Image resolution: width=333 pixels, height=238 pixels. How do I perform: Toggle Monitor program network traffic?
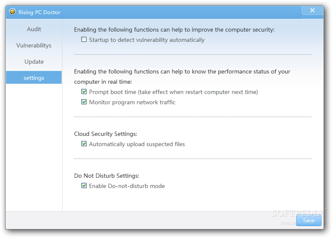84,102
